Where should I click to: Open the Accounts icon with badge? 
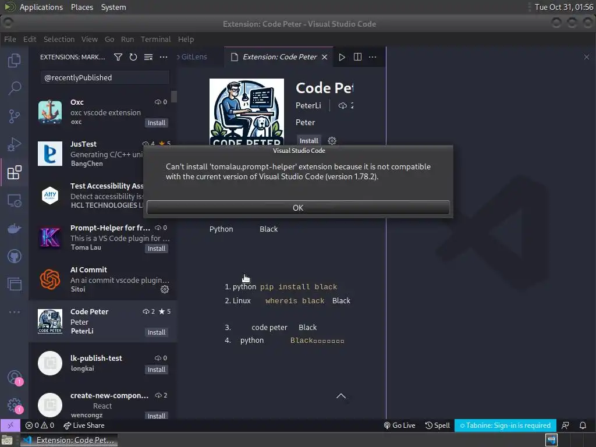[x=15, y=377]
